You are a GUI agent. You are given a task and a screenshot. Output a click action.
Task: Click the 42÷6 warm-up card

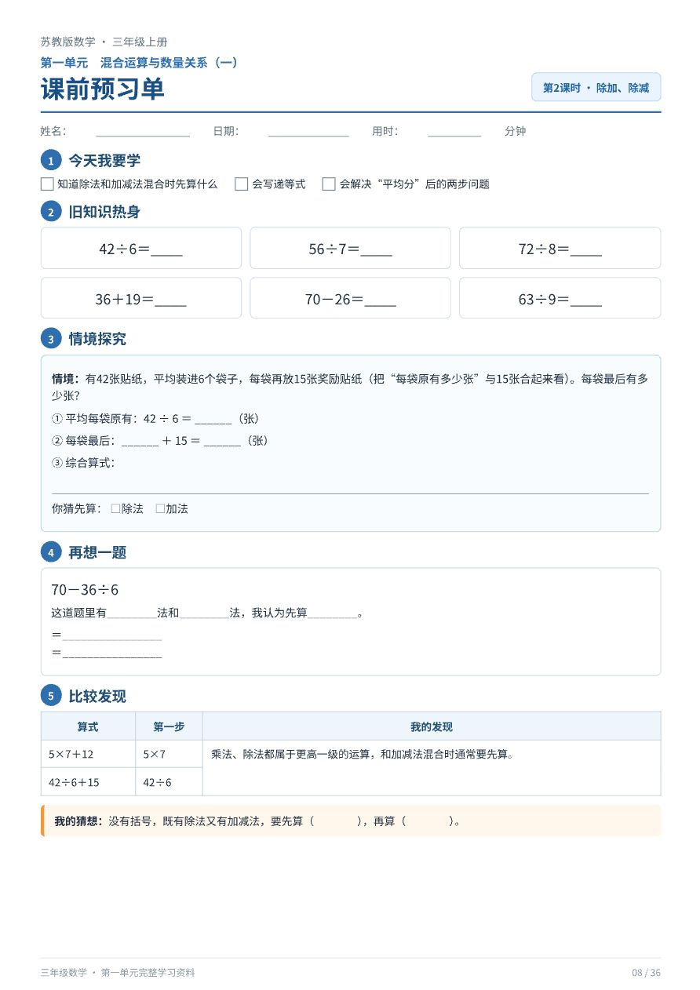point(141,249)
